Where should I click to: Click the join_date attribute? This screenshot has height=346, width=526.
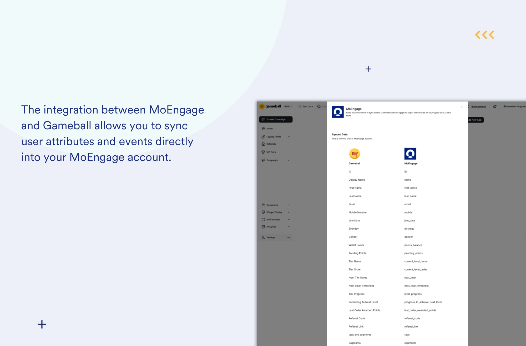pos(409,221)
